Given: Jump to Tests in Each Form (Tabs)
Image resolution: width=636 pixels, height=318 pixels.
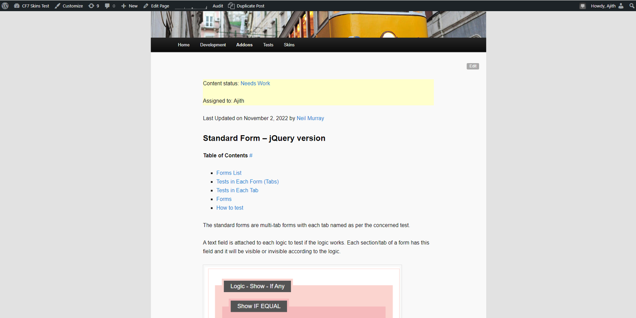Looking at the screenshot, I should pos(247,182).
